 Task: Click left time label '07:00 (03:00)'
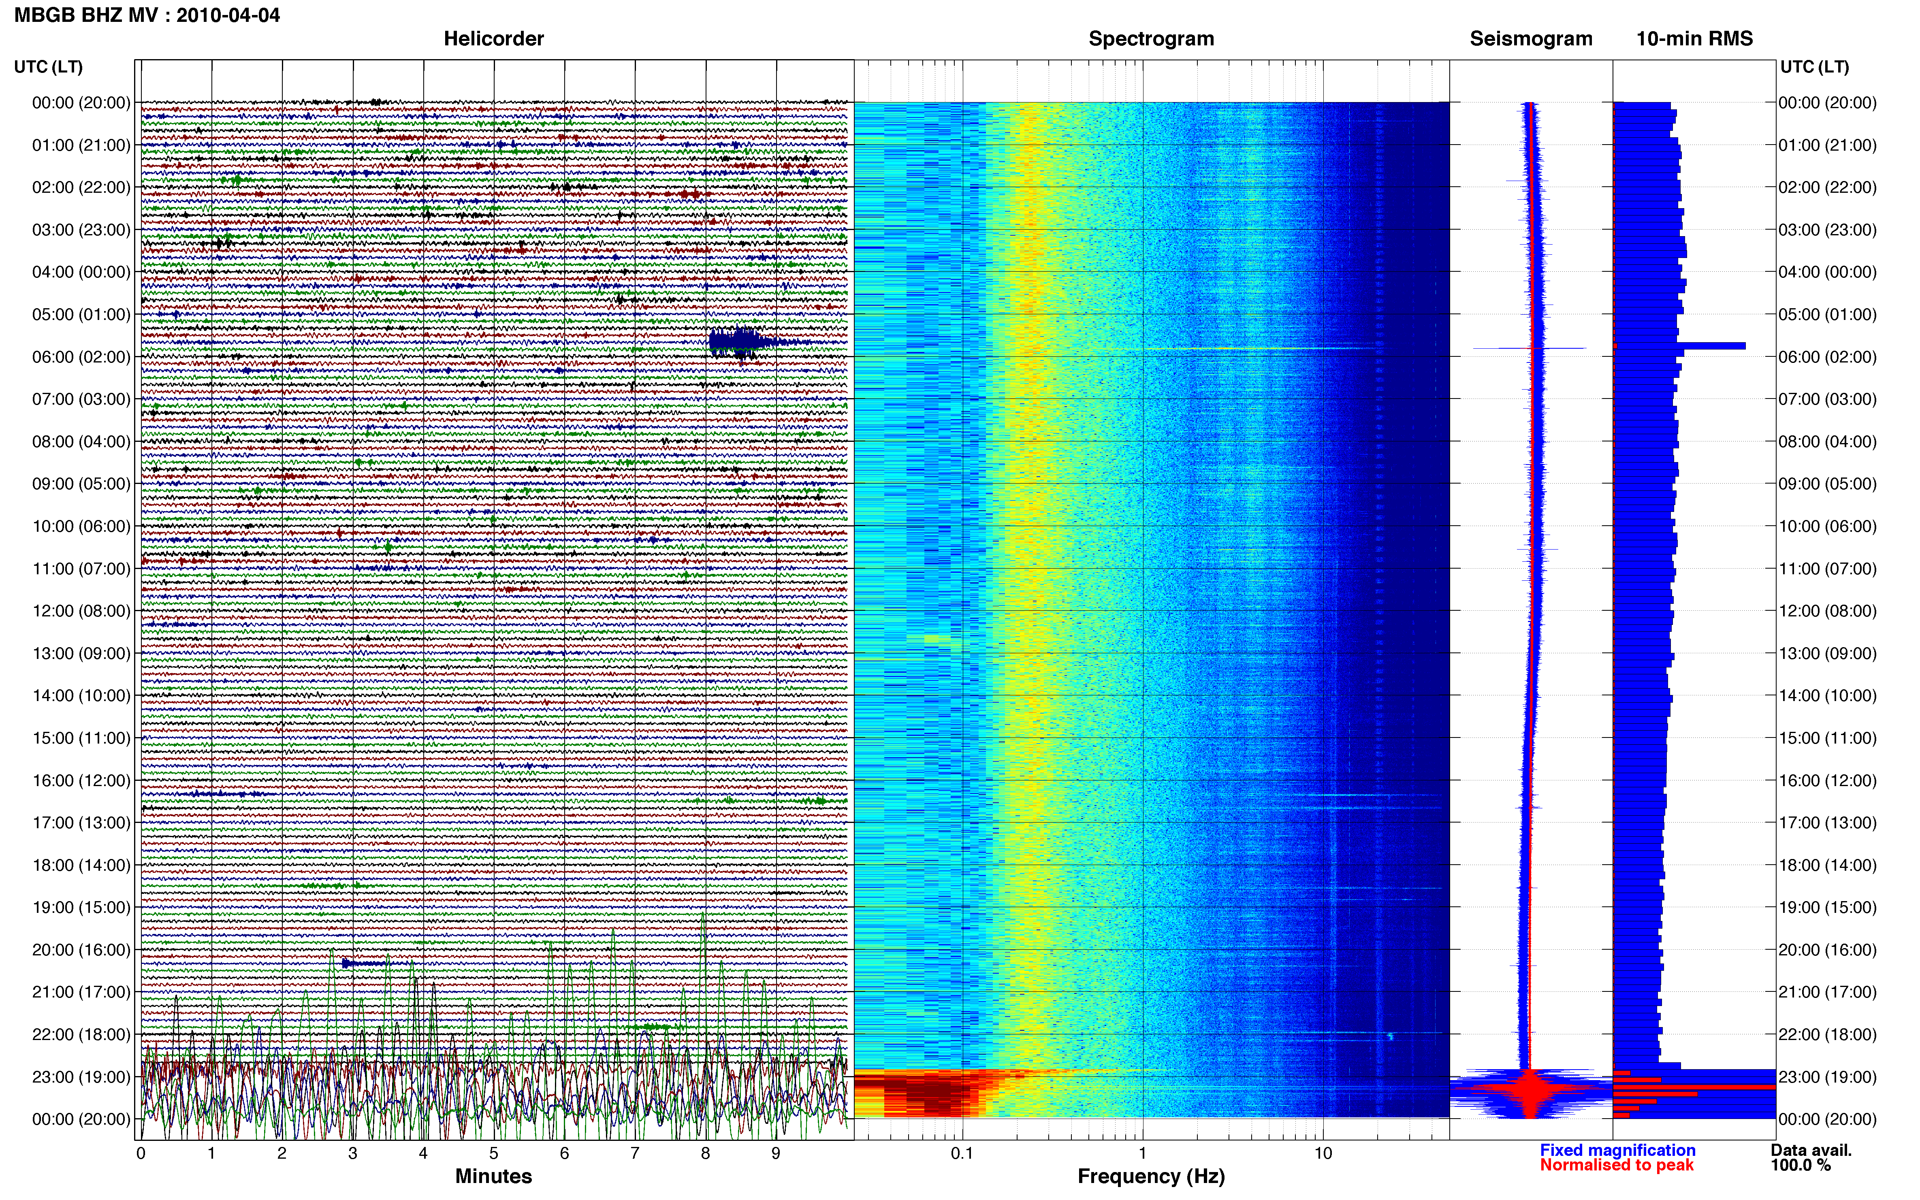pyautogui.click(x=81, y=399)
